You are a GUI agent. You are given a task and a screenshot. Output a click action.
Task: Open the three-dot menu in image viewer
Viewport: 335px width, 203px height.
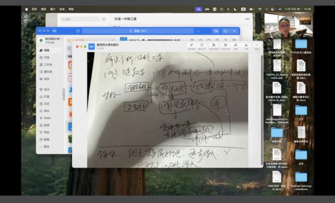(x=256, y=46)
